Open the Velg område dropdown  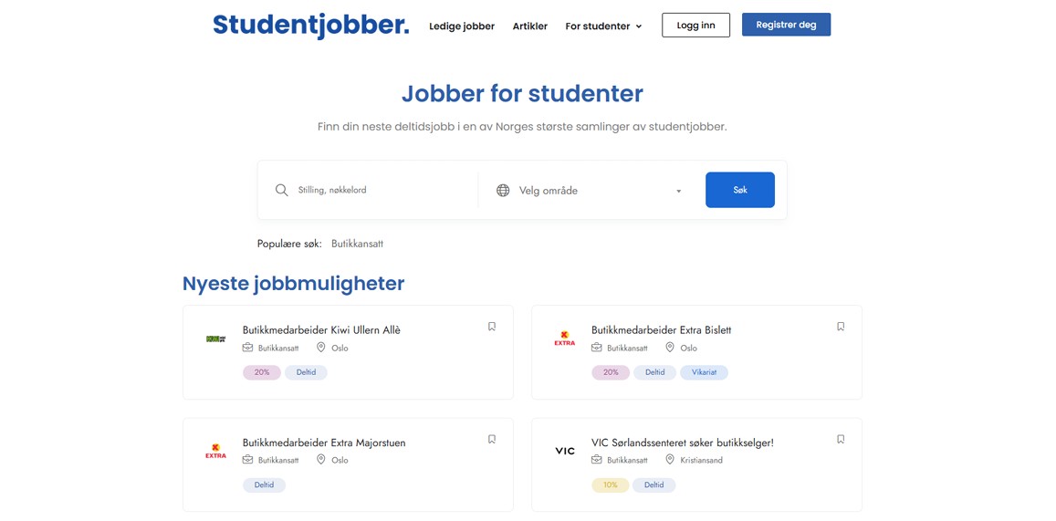point(599,191)
